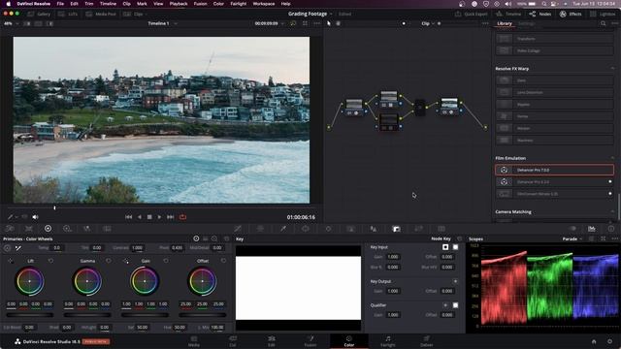Open the Motion Effects palette icon
This screenshot has height=349, width=621.
(107, 229)
